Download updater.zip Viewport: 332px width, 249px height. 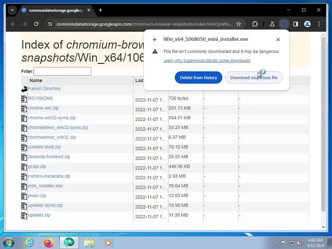39,215
